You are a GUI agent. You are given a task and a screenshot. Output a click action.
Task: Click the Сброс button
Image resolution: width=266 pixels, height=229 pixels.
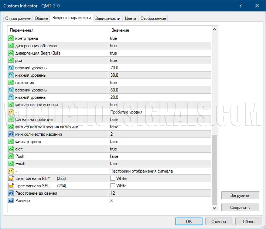tap(249, 221)
